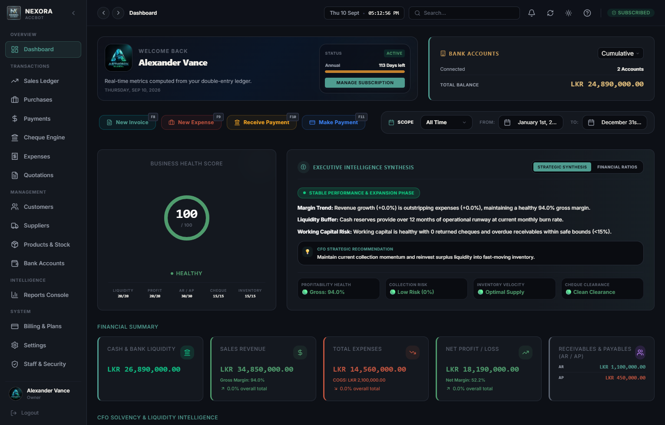
Task: Open Sales Ledger in sidebar
Action: pos(43,81)
